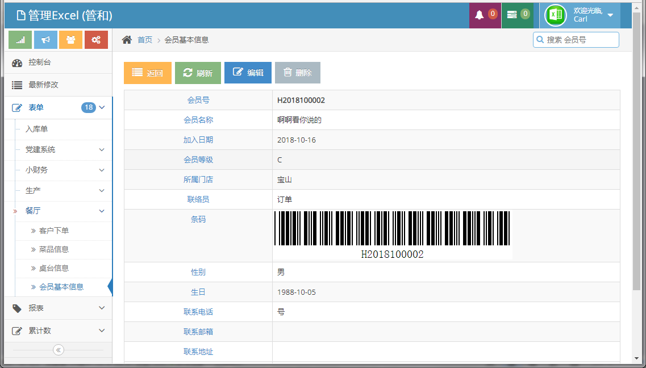Open the blue megaphone announcements shortcut
The height and width of the screenshot is (368, 646).
(x=45, y=40)
